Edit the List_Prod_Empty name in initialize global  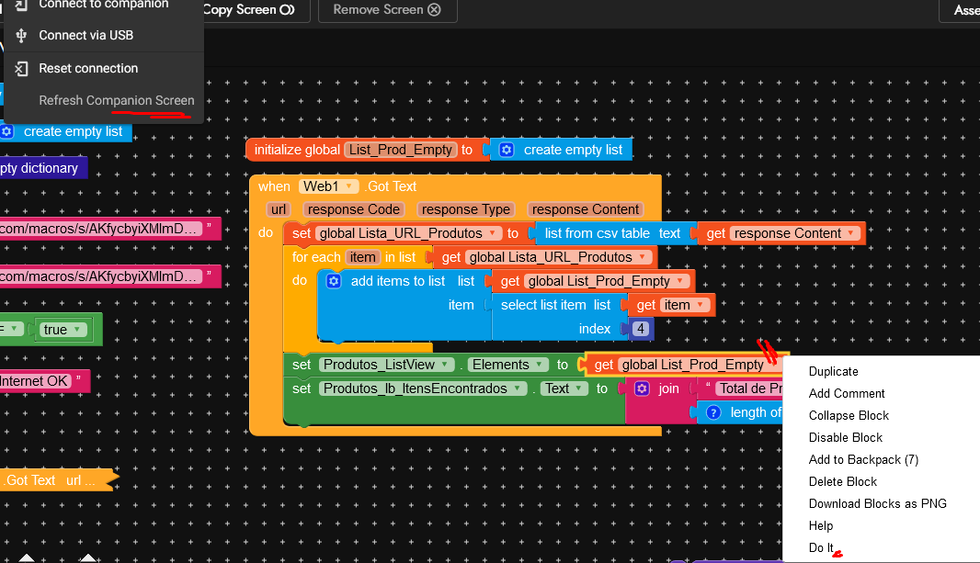coord(401,150)
